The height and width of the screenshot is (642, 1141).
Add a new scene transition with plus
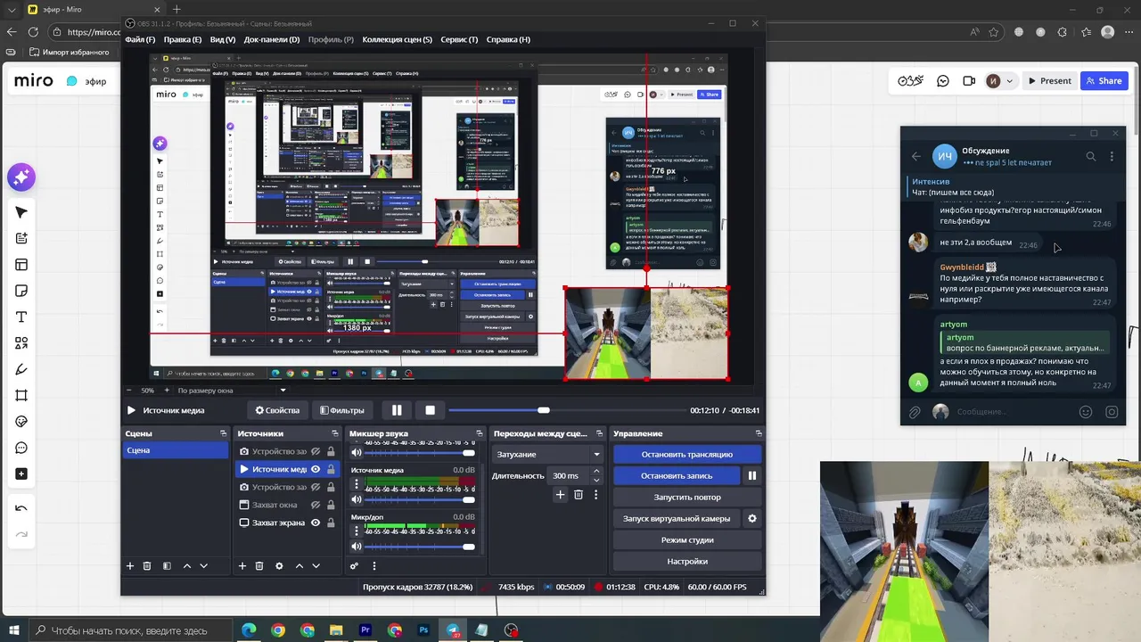(560, 495)
